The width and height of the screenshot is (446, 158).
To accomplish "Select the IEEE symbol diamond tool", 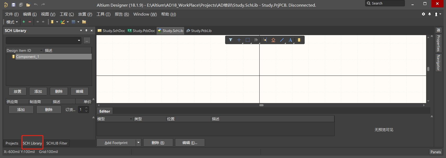I will [x=273, y=40].
